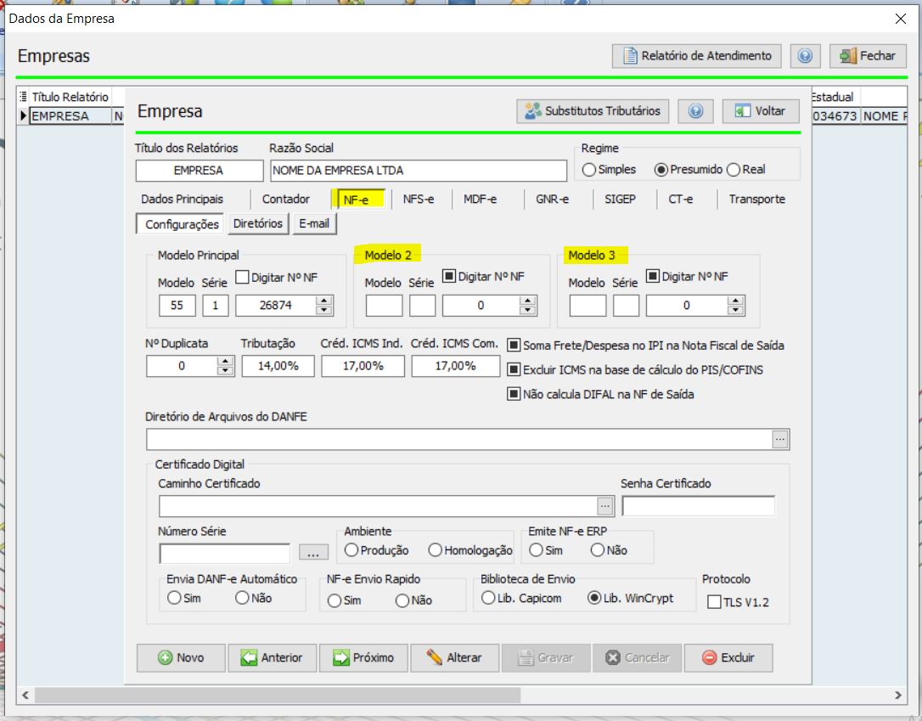Click the Senha Certificado input field
The height and width of the screenshot is (721, 922).
tap(698, 506)
